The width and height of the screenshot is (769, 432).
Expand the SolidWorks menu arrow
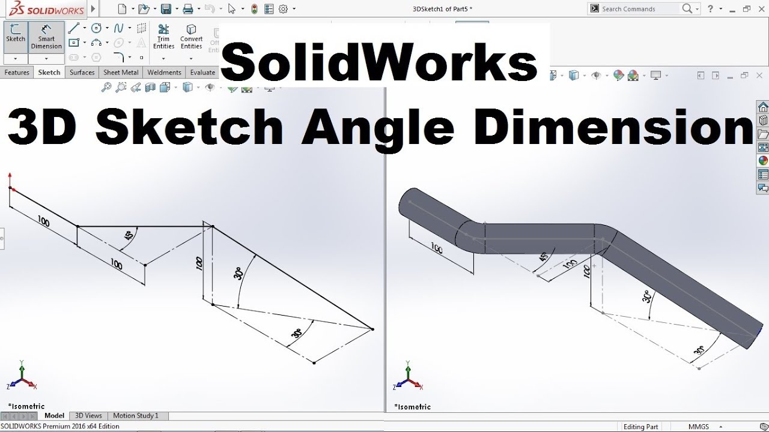pos(93,9)
